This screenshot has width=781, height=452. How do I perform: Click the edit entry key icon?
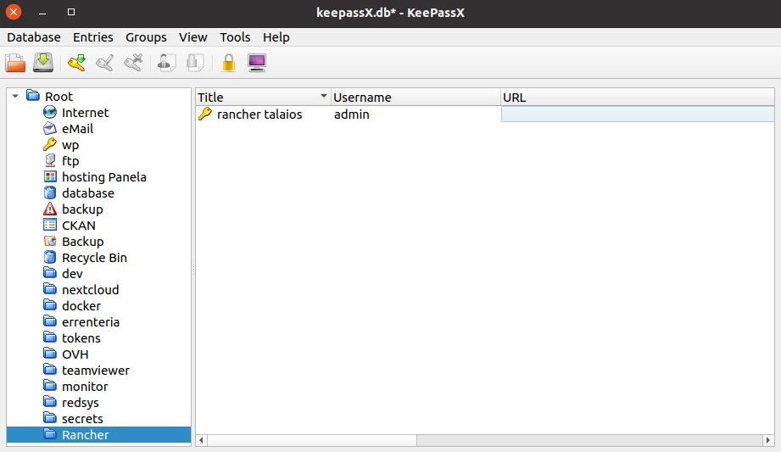click(x=104, y=63)
